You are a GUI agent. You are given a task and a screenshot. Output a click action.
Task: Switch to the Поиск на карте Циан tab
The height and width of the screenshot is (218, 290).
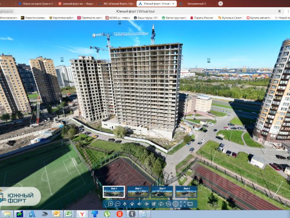35,4
